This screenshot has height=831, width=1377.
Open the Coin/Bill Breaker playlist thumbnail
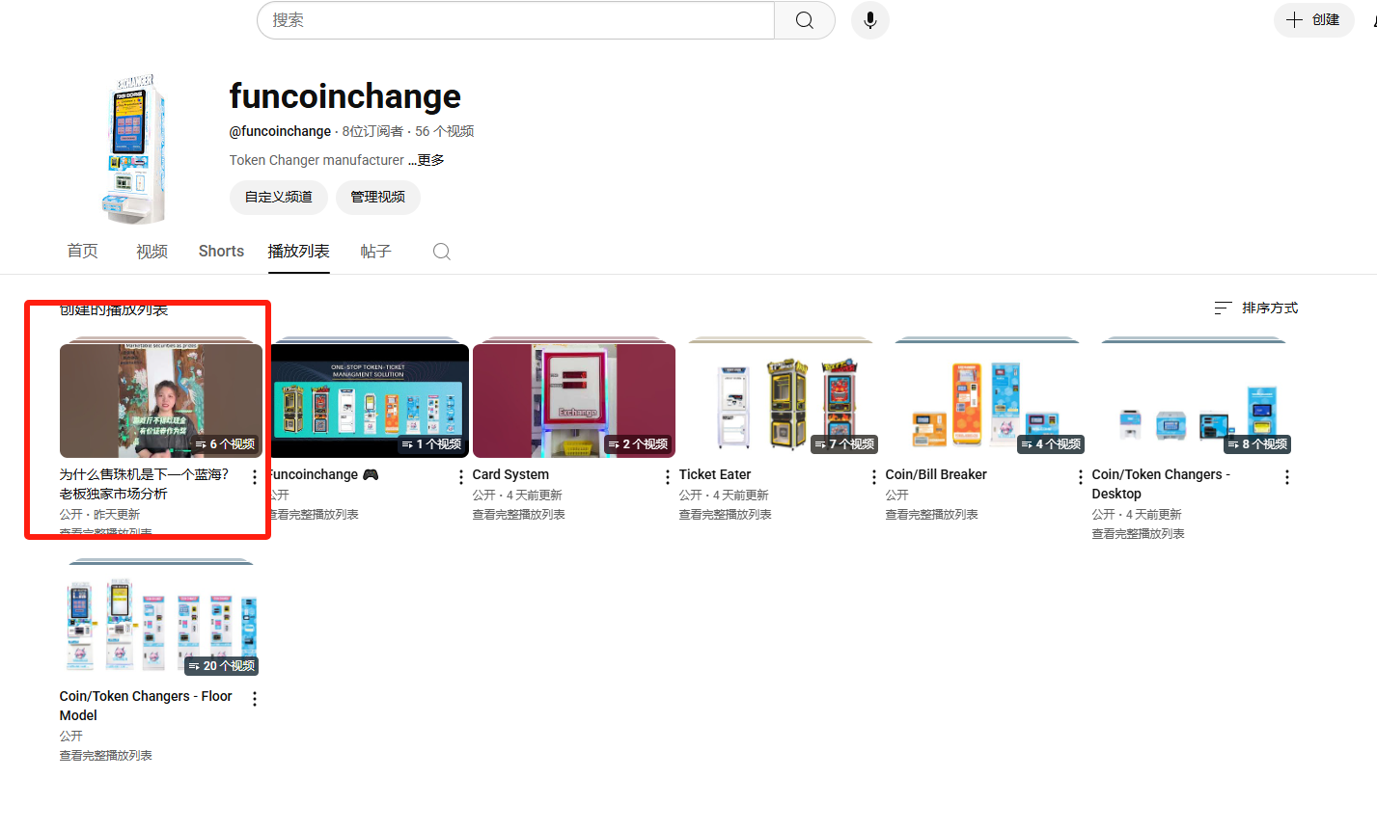[987, 401]
